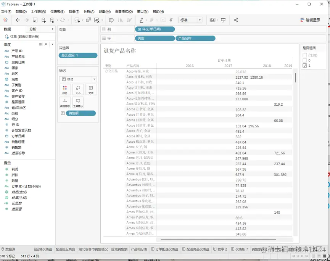Click the highlight pen icon
Screen dimensions: 330x261
[x=142, y=20]
